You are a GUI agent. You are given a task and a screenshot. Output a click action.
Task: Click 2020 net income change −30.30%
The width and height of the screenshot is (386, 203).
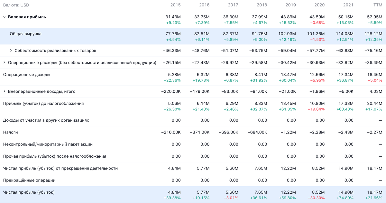point(316,198)
